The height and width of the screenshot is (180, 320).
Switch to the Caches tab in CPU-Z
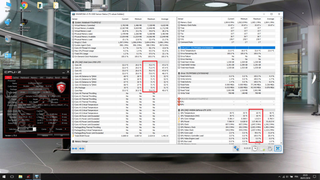click(x=16, y=77)
